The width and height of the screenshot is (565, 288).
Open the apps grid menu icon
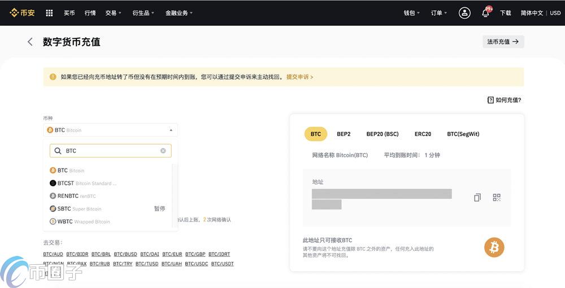49,13
